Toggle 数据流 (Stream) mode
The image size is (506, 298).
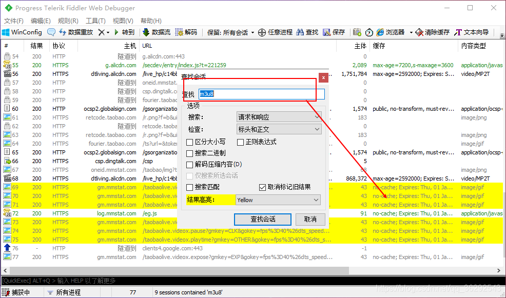[x=157, y=32]
